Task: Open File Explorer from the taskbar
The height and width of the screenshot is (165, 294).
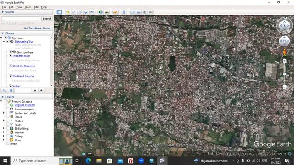Action: coord(99,161)
